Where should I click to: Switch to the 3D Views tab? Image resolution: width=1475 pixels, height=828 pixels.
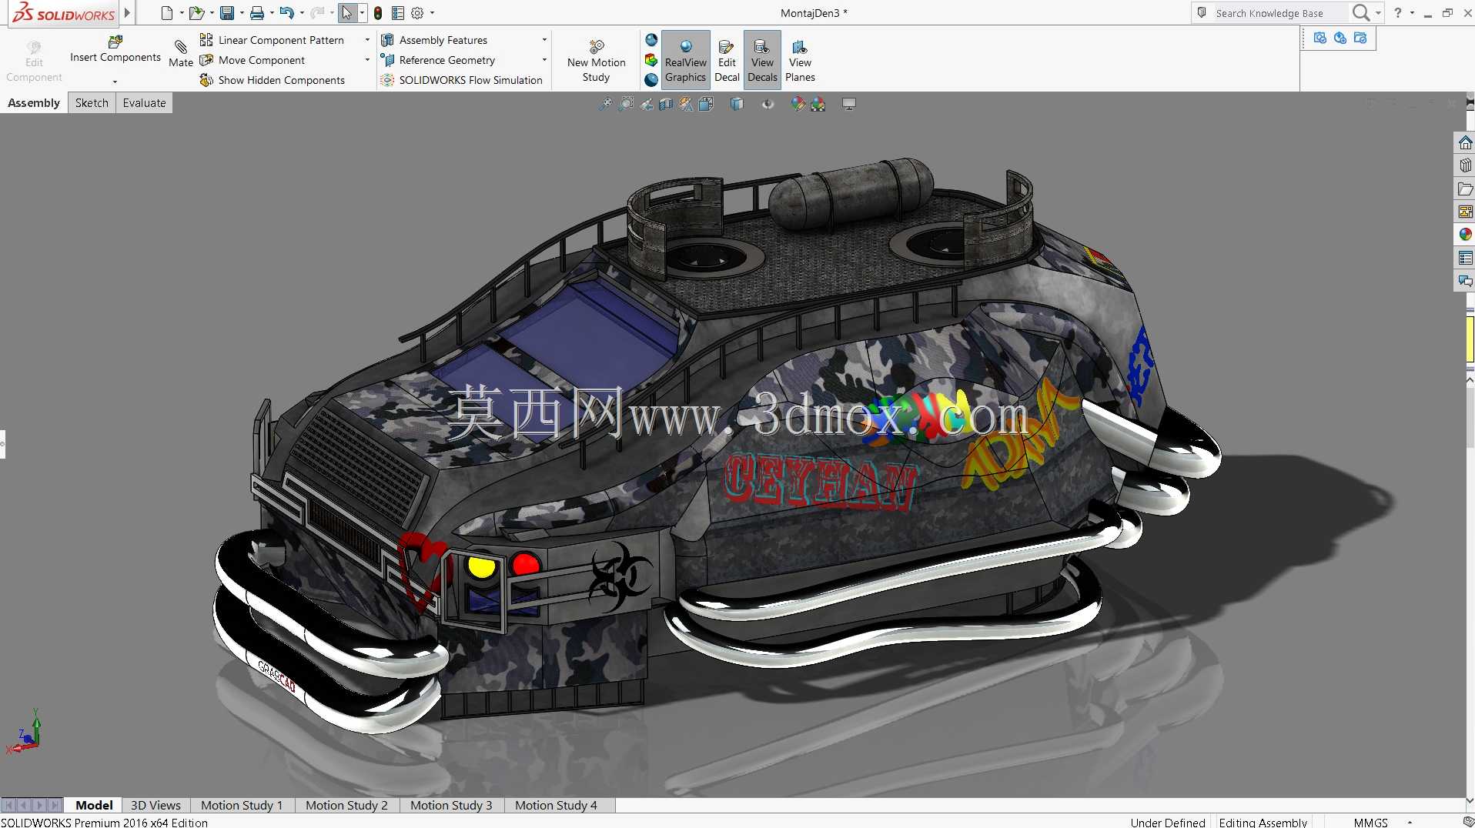pyautogui.click(x=156, y=805)
